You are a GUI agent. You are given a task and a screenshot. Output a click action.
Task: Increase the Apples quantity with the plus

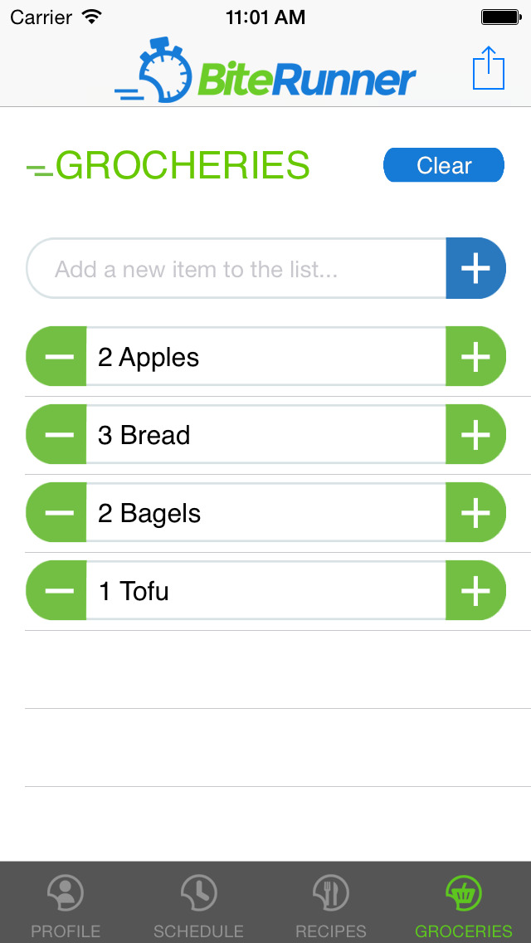click(x=475, y=357)
